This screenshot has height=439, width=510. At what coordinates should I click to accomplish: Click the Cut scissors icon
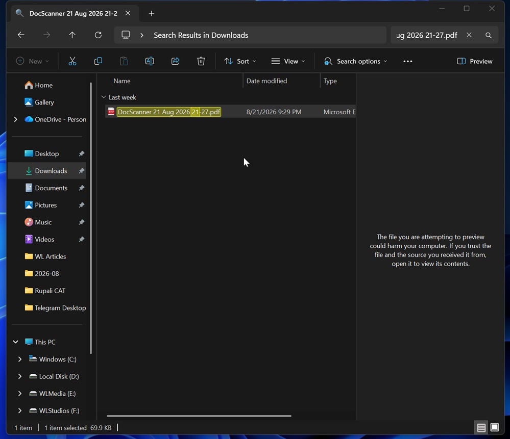[x=72, y=61]
